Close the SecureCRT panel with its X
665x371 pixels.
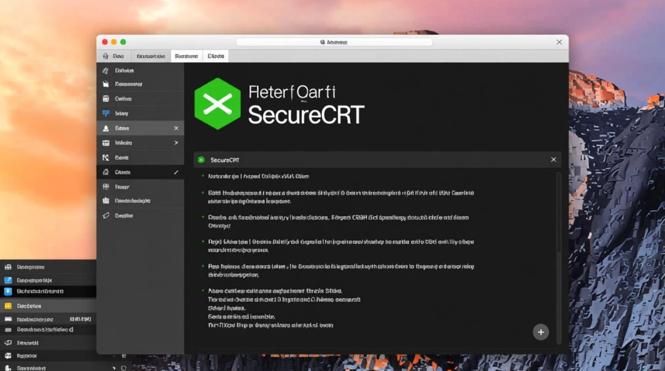coord(553,160)
